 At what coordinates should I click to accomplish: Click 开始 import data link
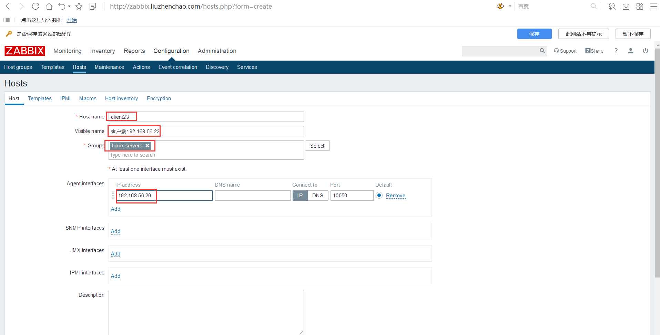72,20
